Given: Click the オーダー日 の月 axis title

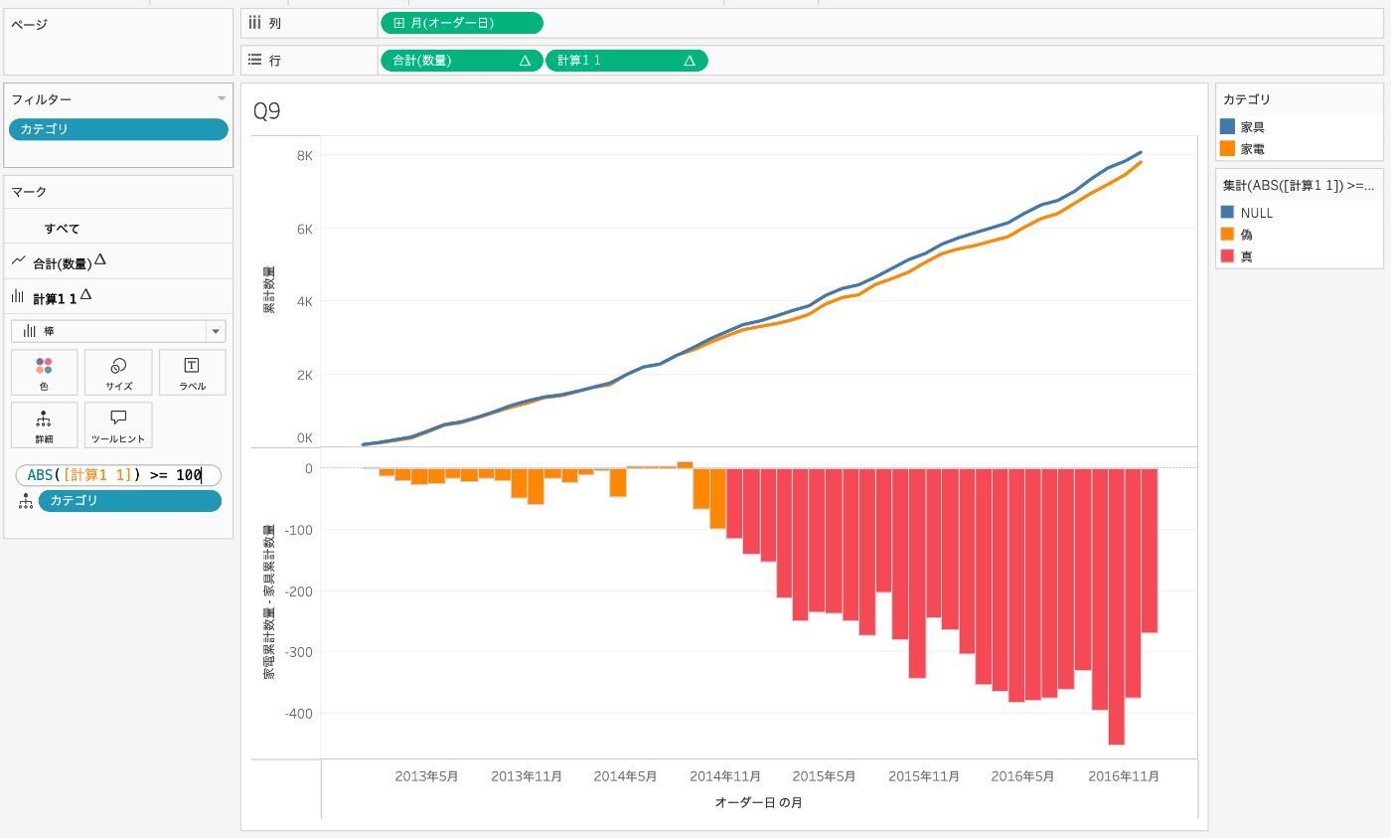Looking at the screenshot, I should [759, 802].
